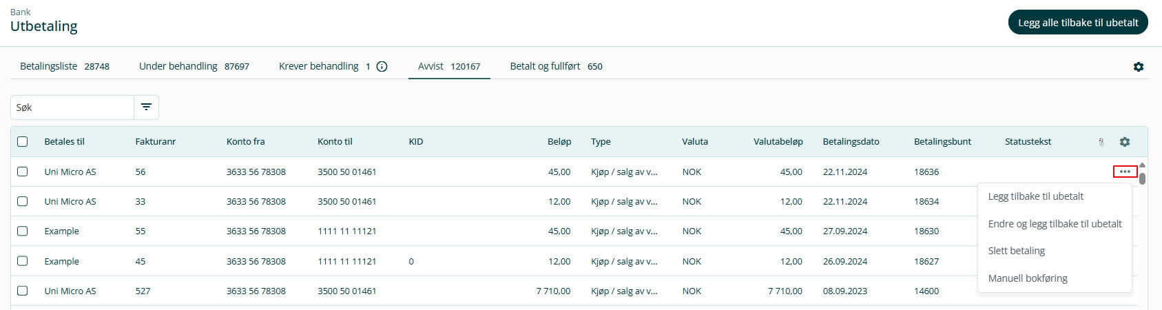Select Manuell bokføring menu entry
1162x310 pixels.
(1027, 278)
